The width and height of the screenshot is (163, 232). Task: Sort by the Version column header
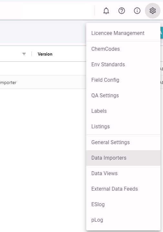(45, 54)
